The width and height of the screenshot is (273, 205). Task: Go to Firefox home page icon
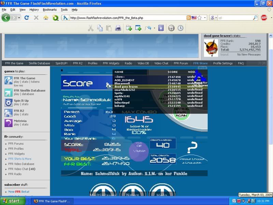click(x=46, y=18)
